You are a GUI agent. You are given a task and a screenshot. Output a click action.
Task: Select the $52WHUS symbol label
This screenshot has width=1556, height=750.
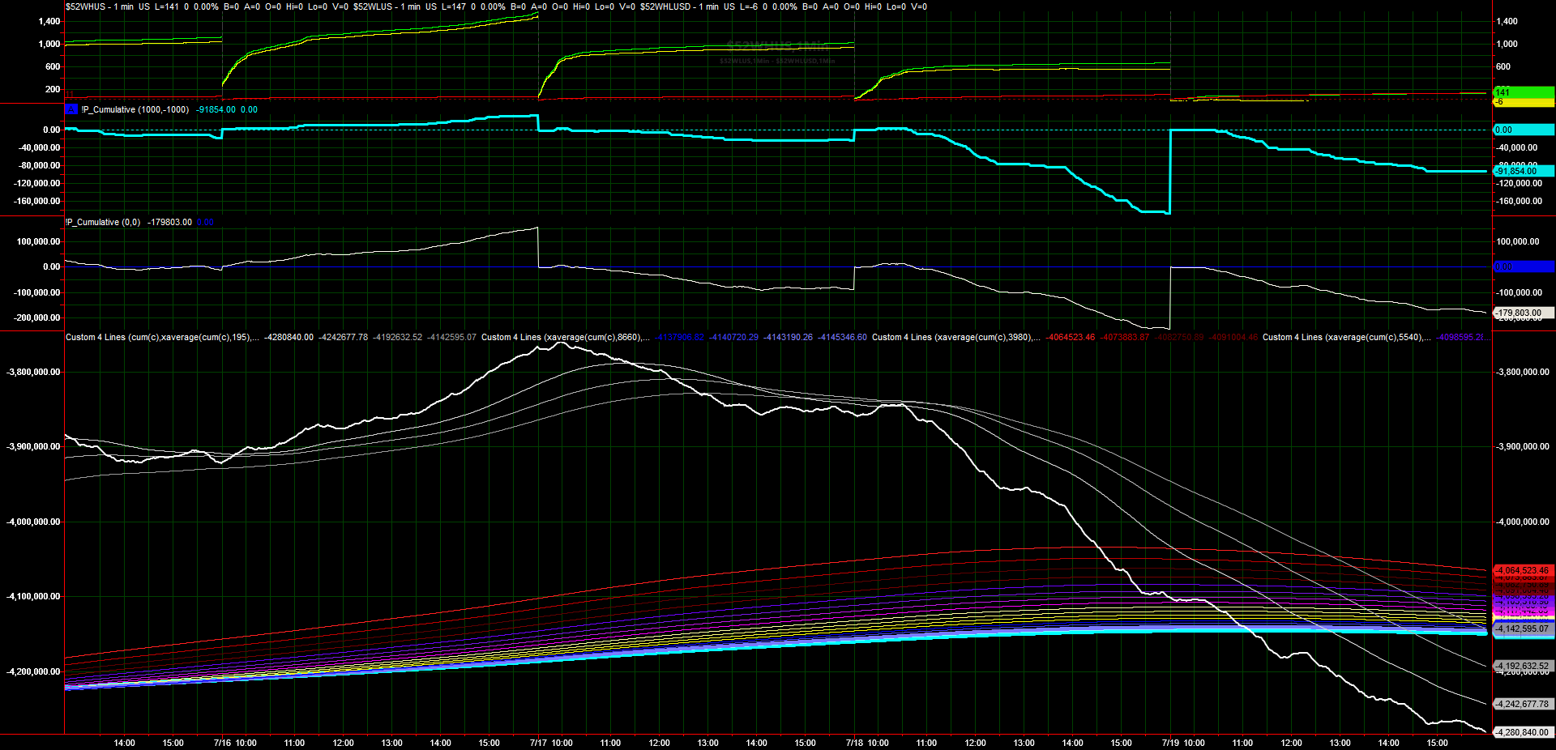[85, 6]
